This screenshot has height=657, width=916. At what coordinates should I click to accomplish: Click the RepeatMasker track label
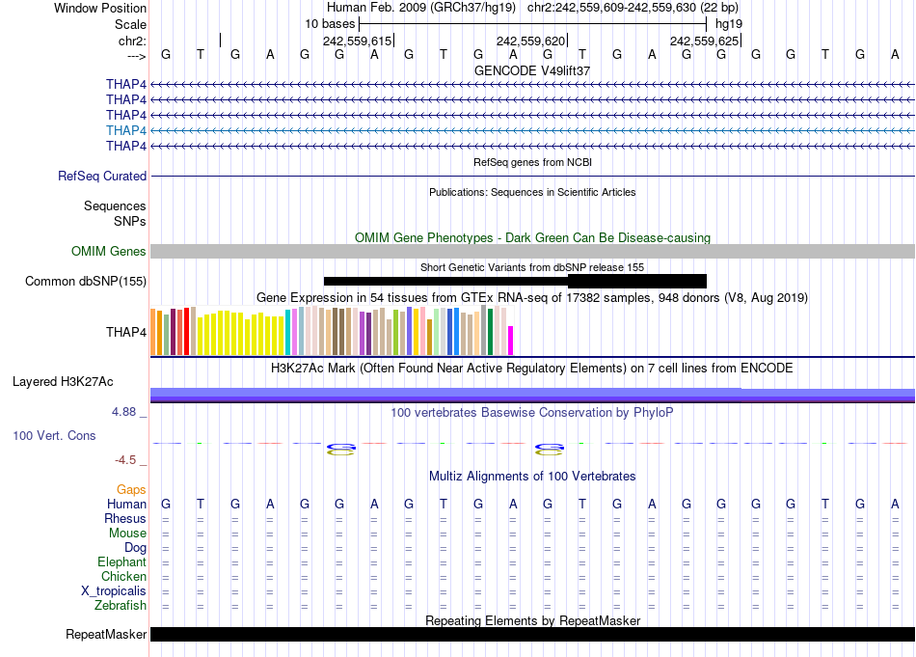pos(106,634)
